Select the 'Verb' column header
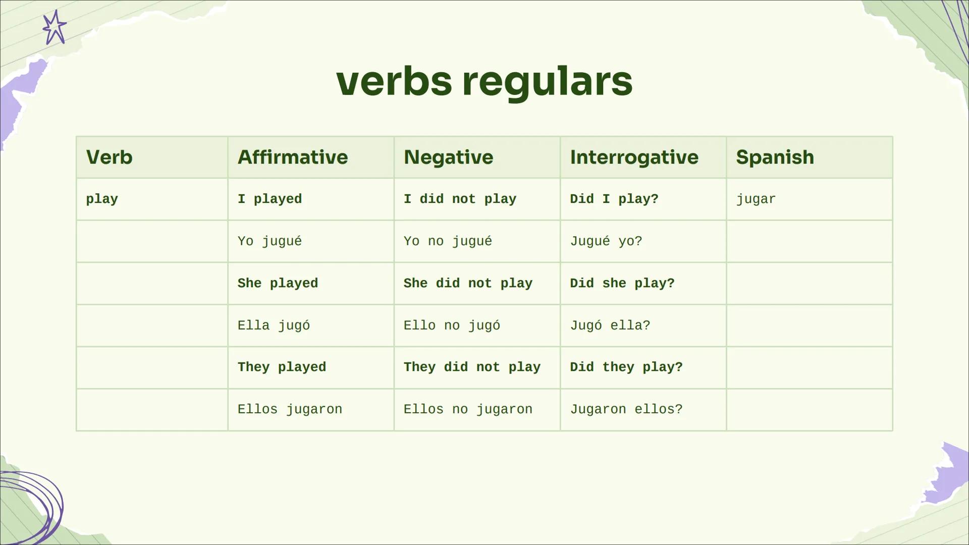 pyautogui.click(x=109, y=157)
